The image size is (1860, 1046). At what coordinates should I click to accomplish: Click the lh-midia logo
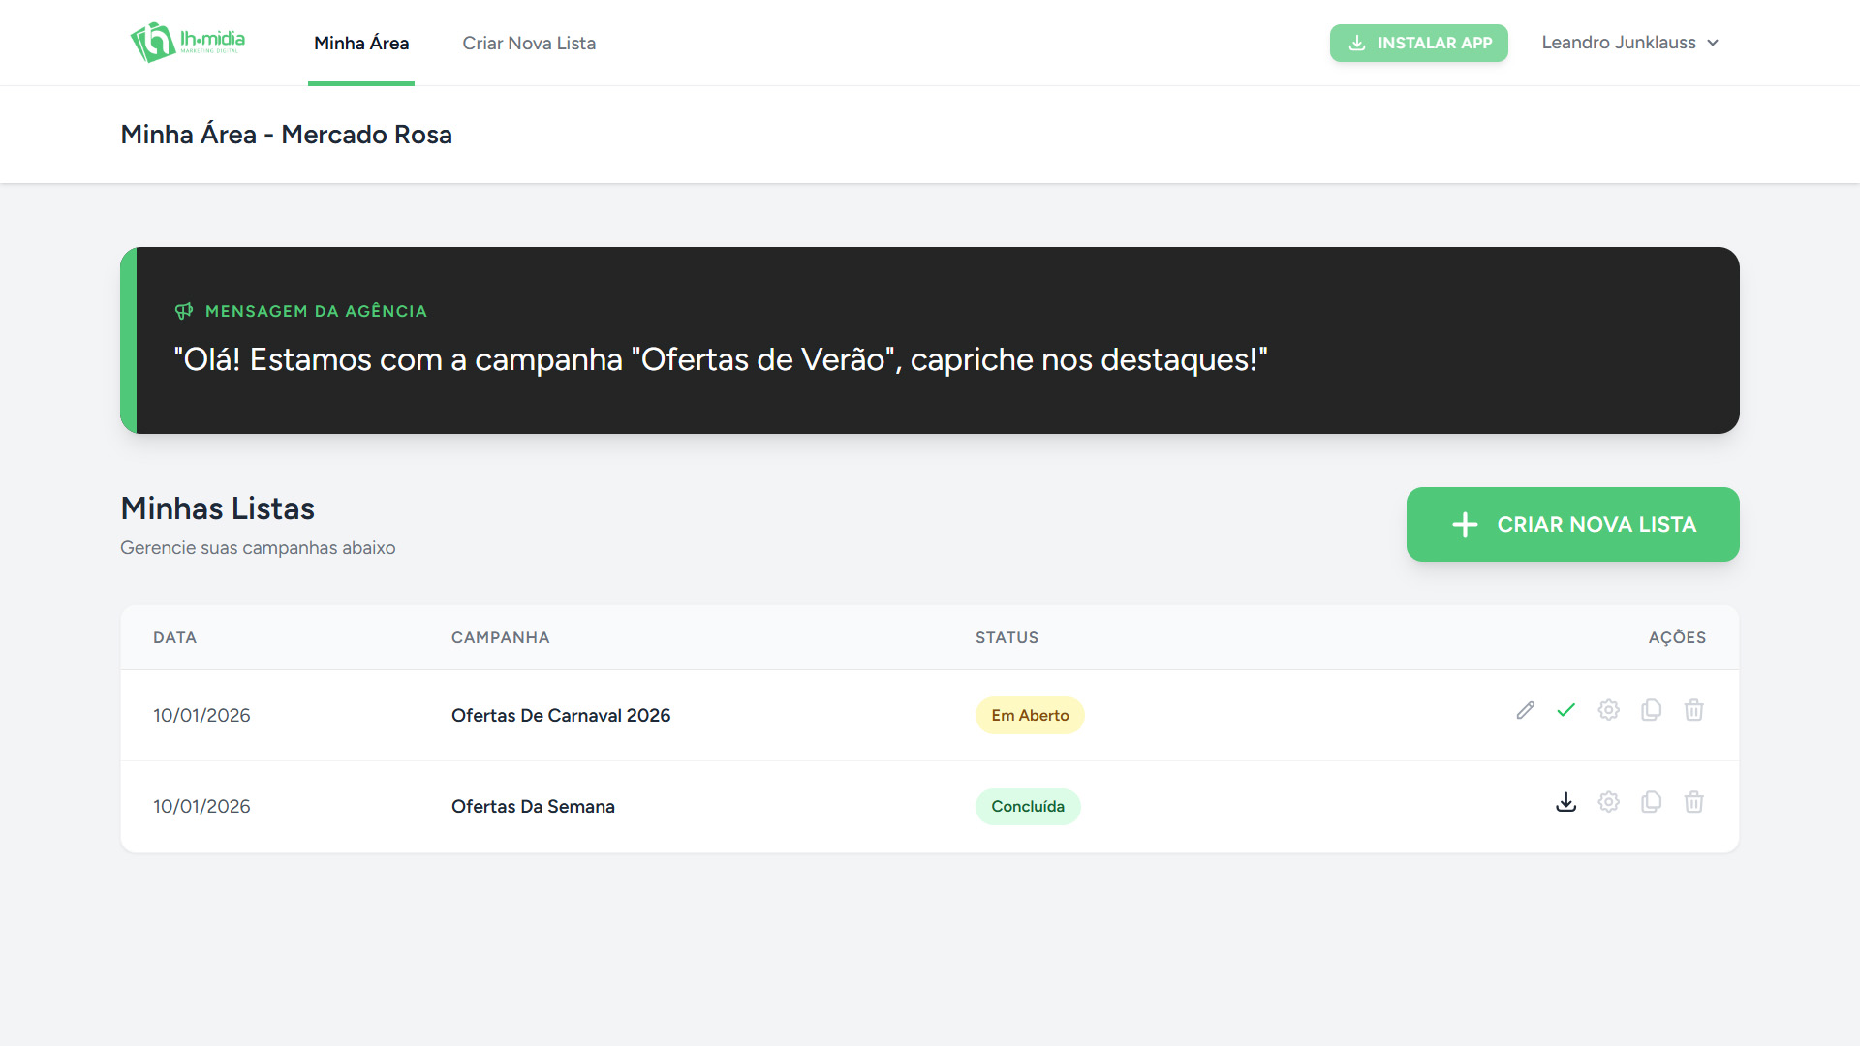point(188,43)
